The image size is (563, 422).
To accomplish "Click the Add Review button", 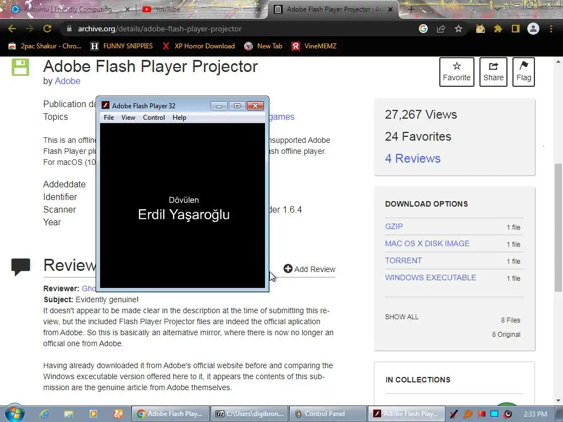I will click(x=309, y=269).
